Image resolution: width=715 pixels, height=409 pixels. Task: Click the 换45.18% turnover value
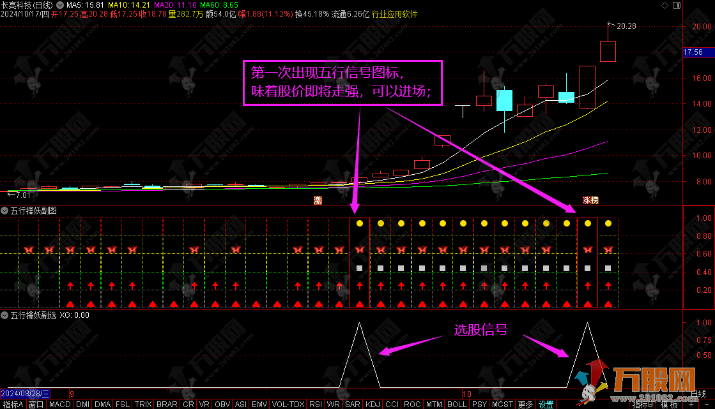tap(312, 14)
